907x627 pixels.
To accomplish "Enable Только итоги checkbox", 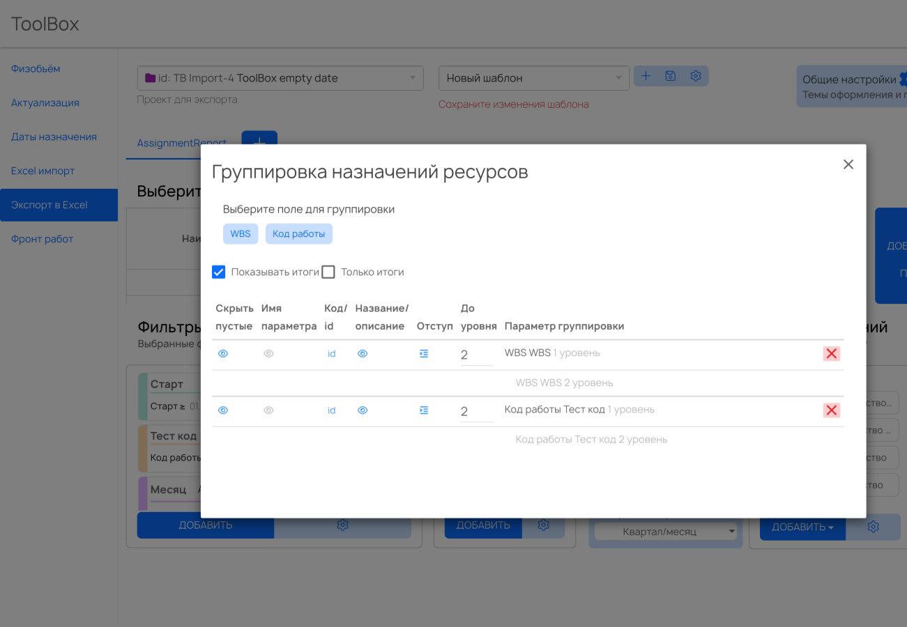I will click(x=328, y=272).
